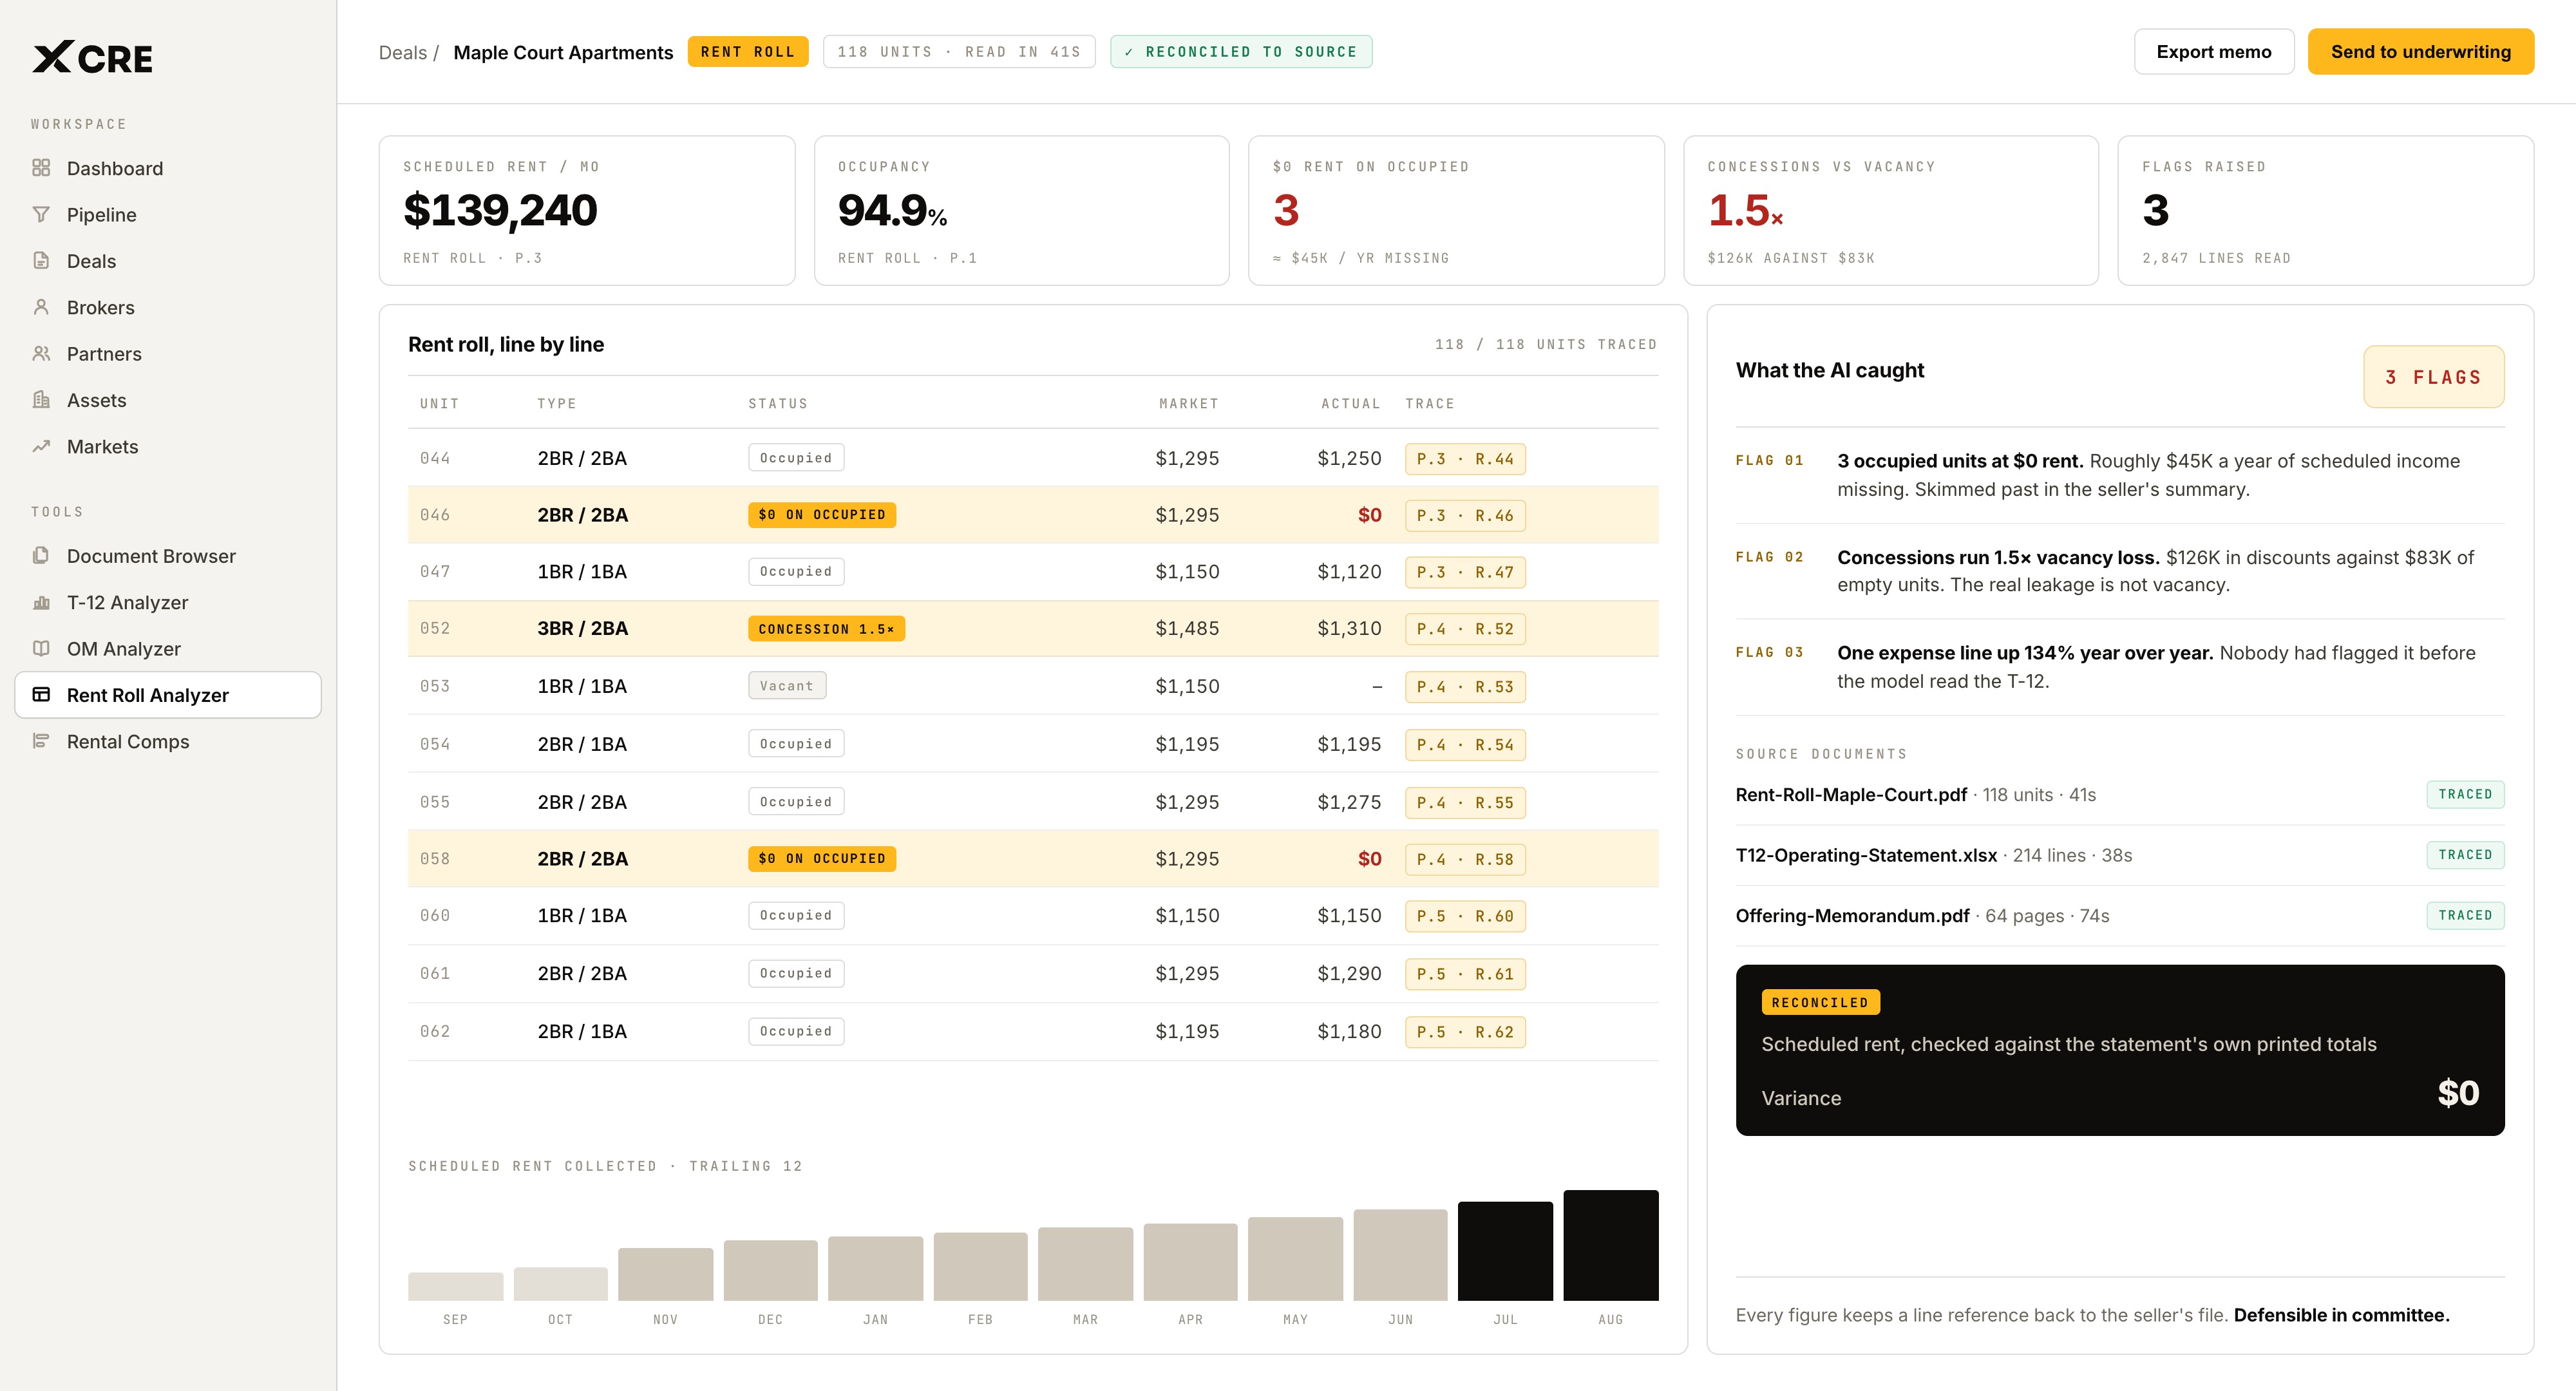Viewport: 2576px width, 1391px height.
Task: Click the Pipeline funnel icon
Action: (x=41, y=214)
